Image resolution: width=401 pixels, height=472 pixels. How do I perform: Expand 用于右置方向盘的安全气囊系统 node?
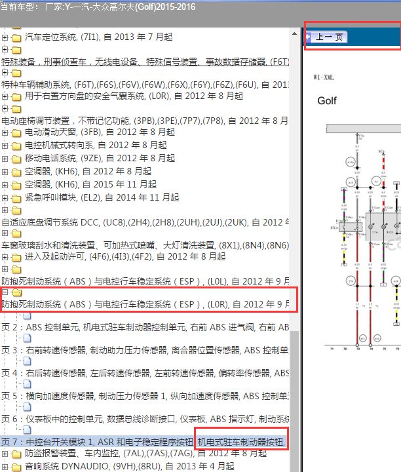tap(5, 96)
